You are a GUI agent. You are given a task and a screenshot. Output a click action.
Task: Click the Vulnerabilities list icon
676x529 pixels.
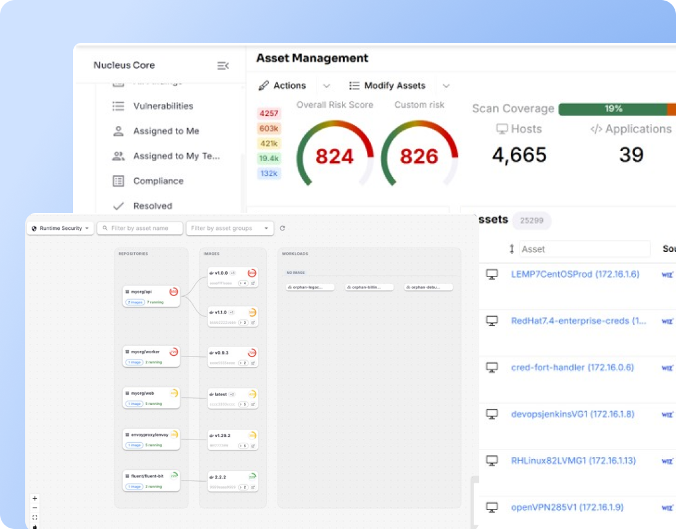[x=118, y=106]
